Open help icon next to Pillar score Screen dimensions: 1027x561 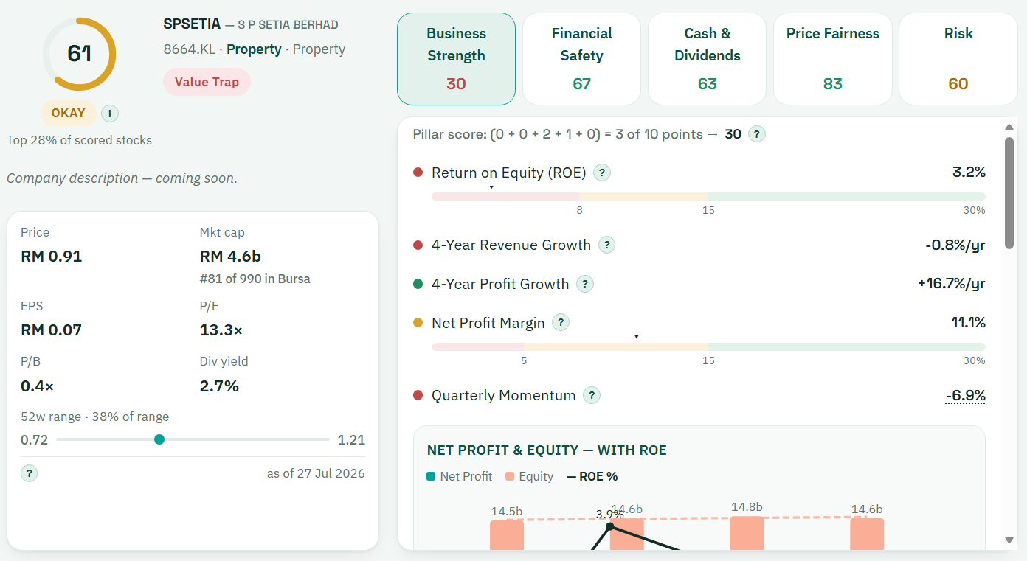coord(756,134)
